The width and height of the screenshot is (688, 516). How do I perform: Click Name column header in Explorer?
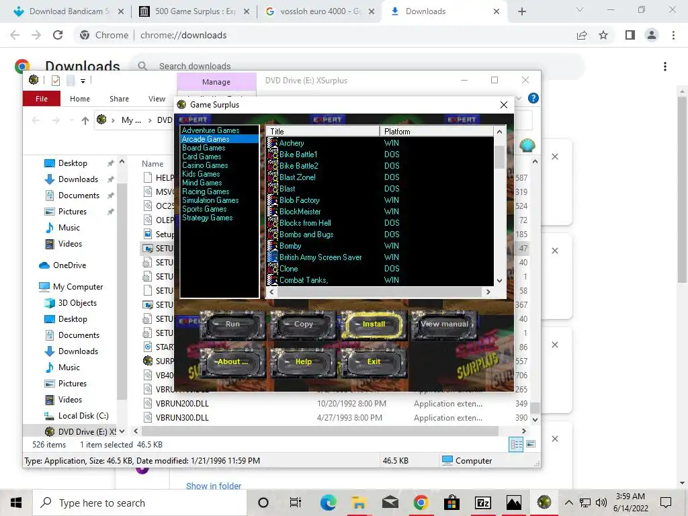153,164
